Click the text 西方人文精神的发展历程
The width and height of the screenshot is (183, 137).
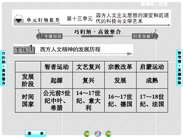click(70, 49)
